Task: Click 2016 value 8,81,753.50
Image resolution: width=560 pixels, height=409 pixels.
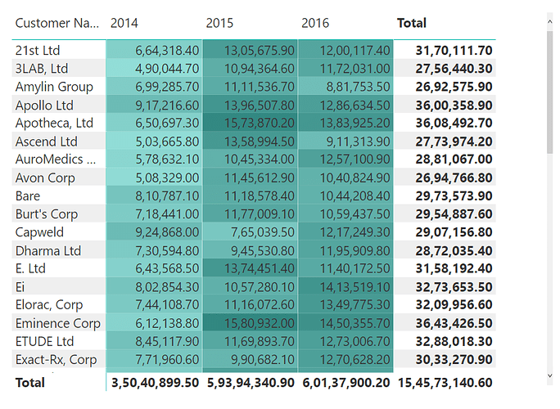Action: pos(358,87)
